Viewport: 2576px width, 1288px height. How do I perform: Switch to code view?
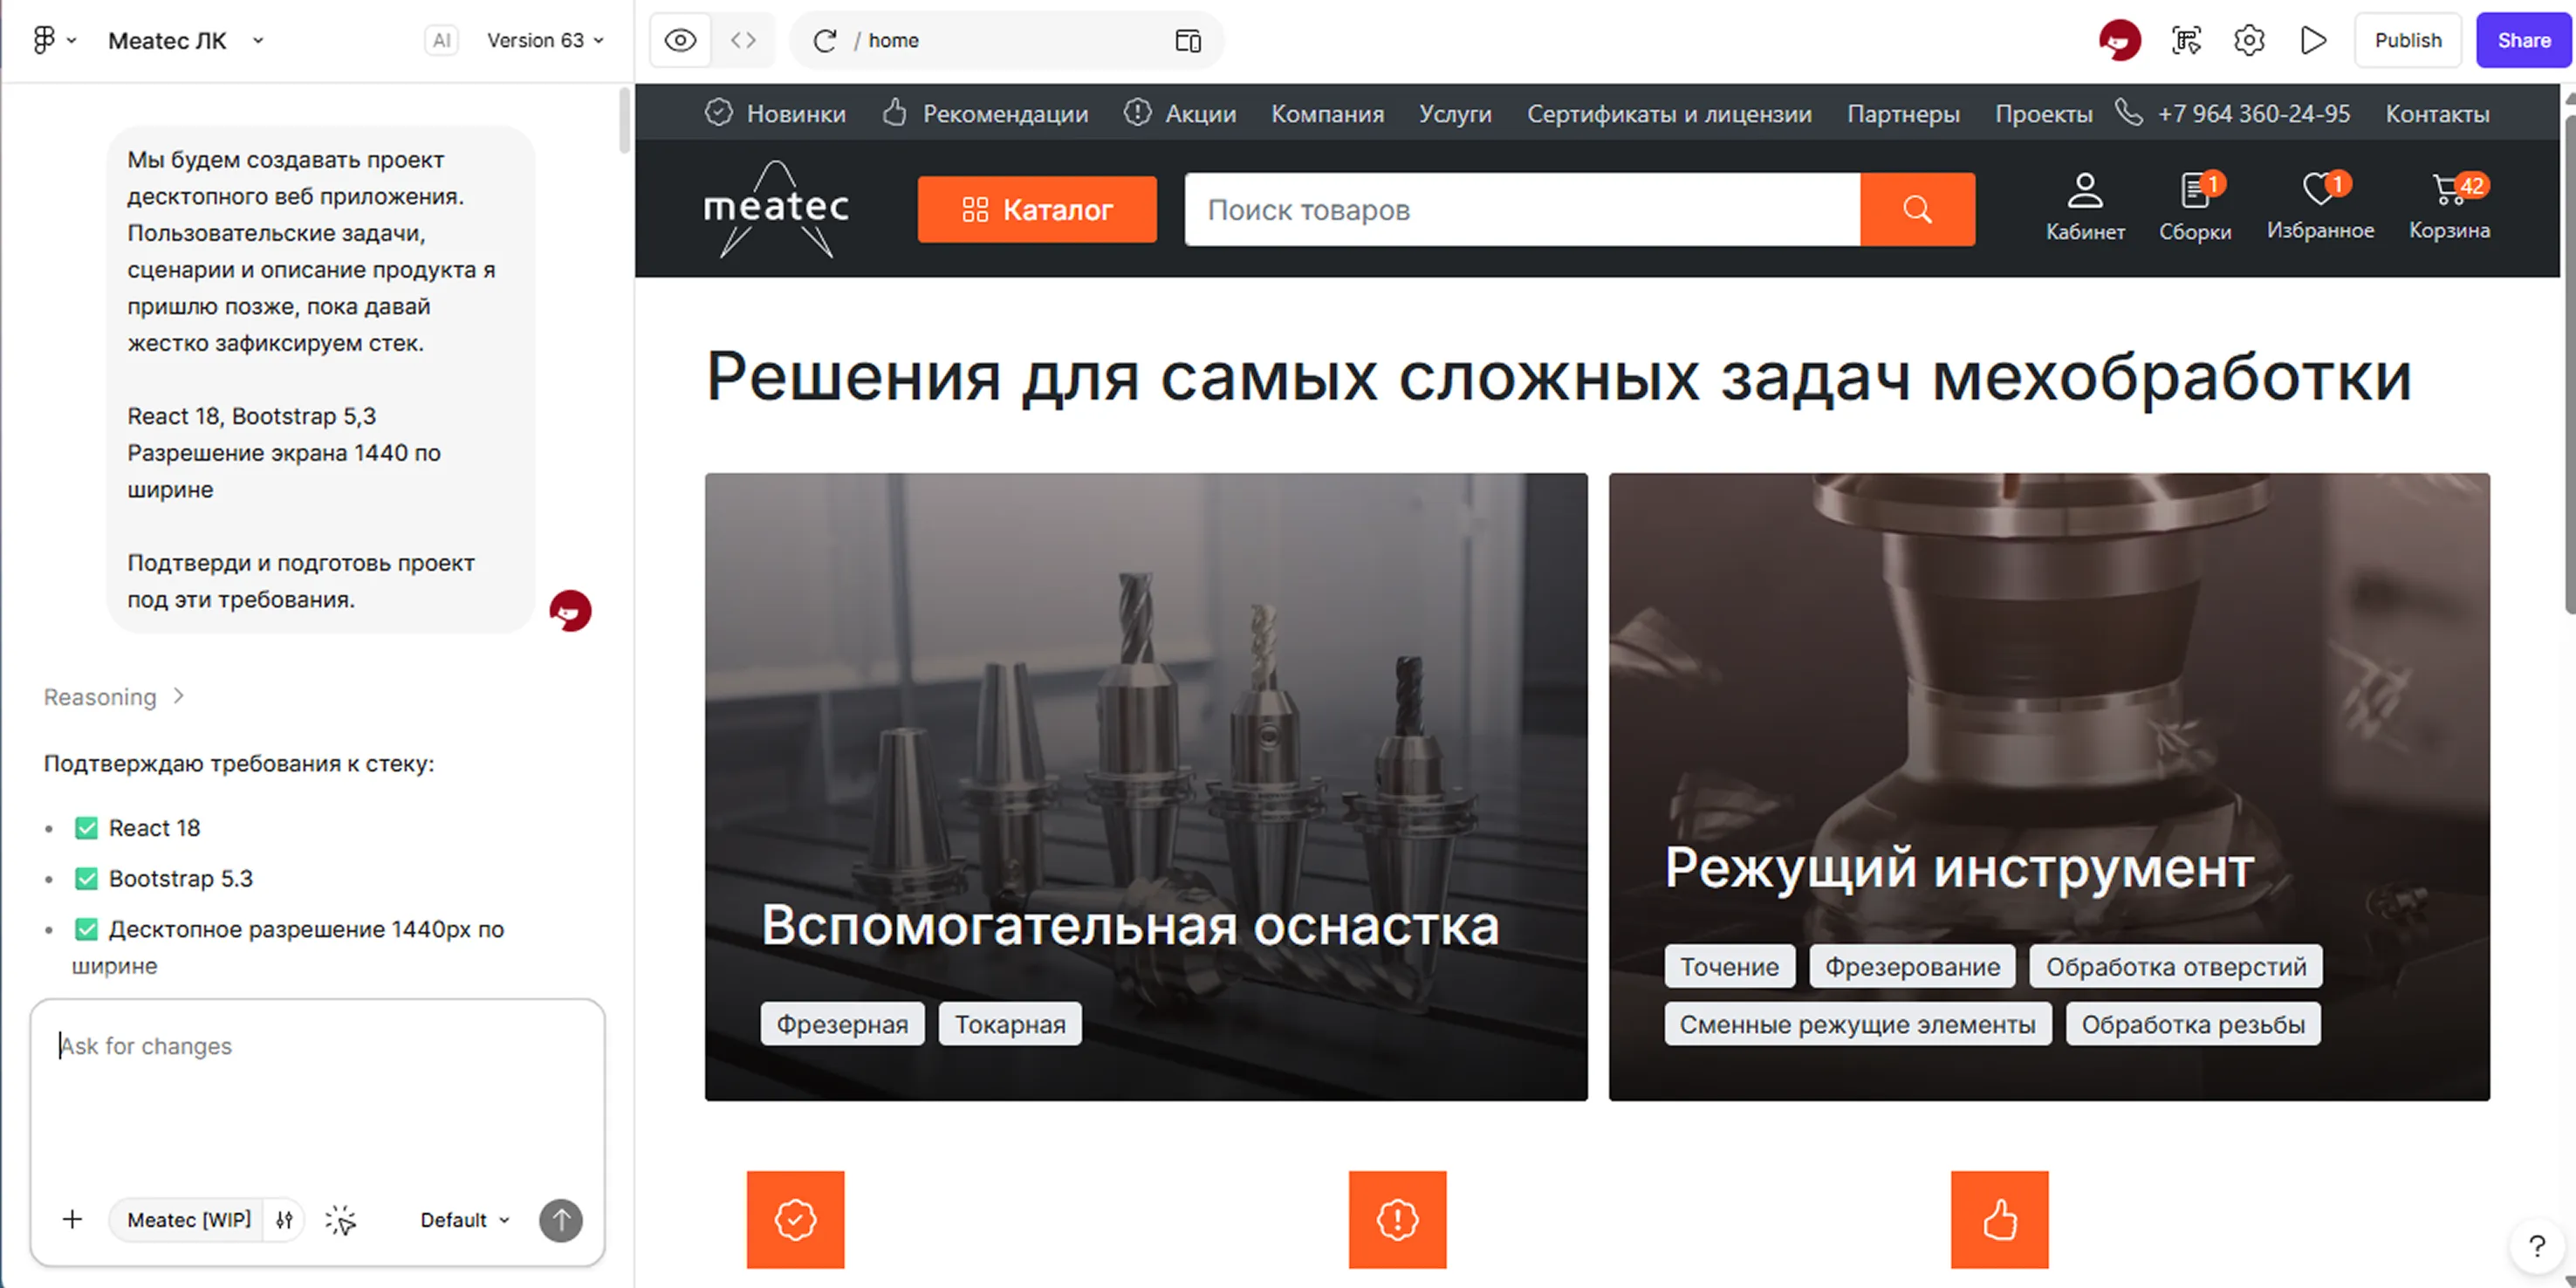coord(744,40)
